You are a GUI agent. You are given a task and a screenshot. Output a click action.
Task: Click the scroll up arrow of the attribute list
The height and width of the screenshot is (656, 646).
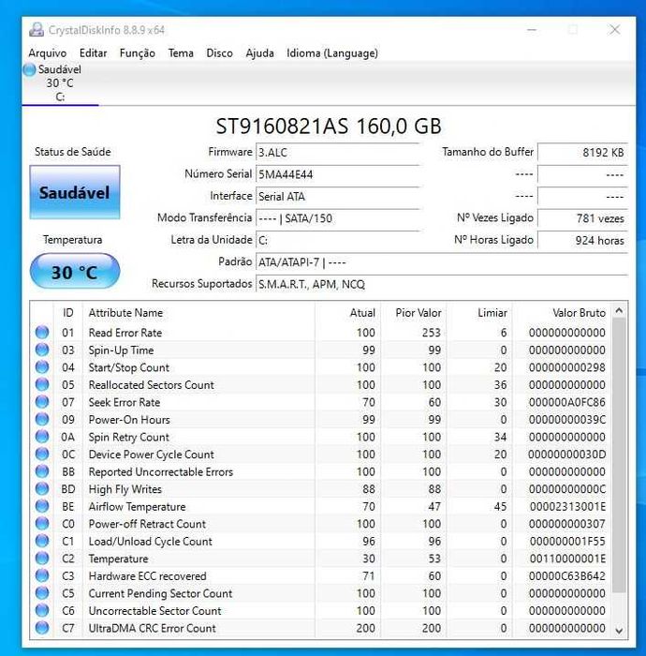point(619,310)
